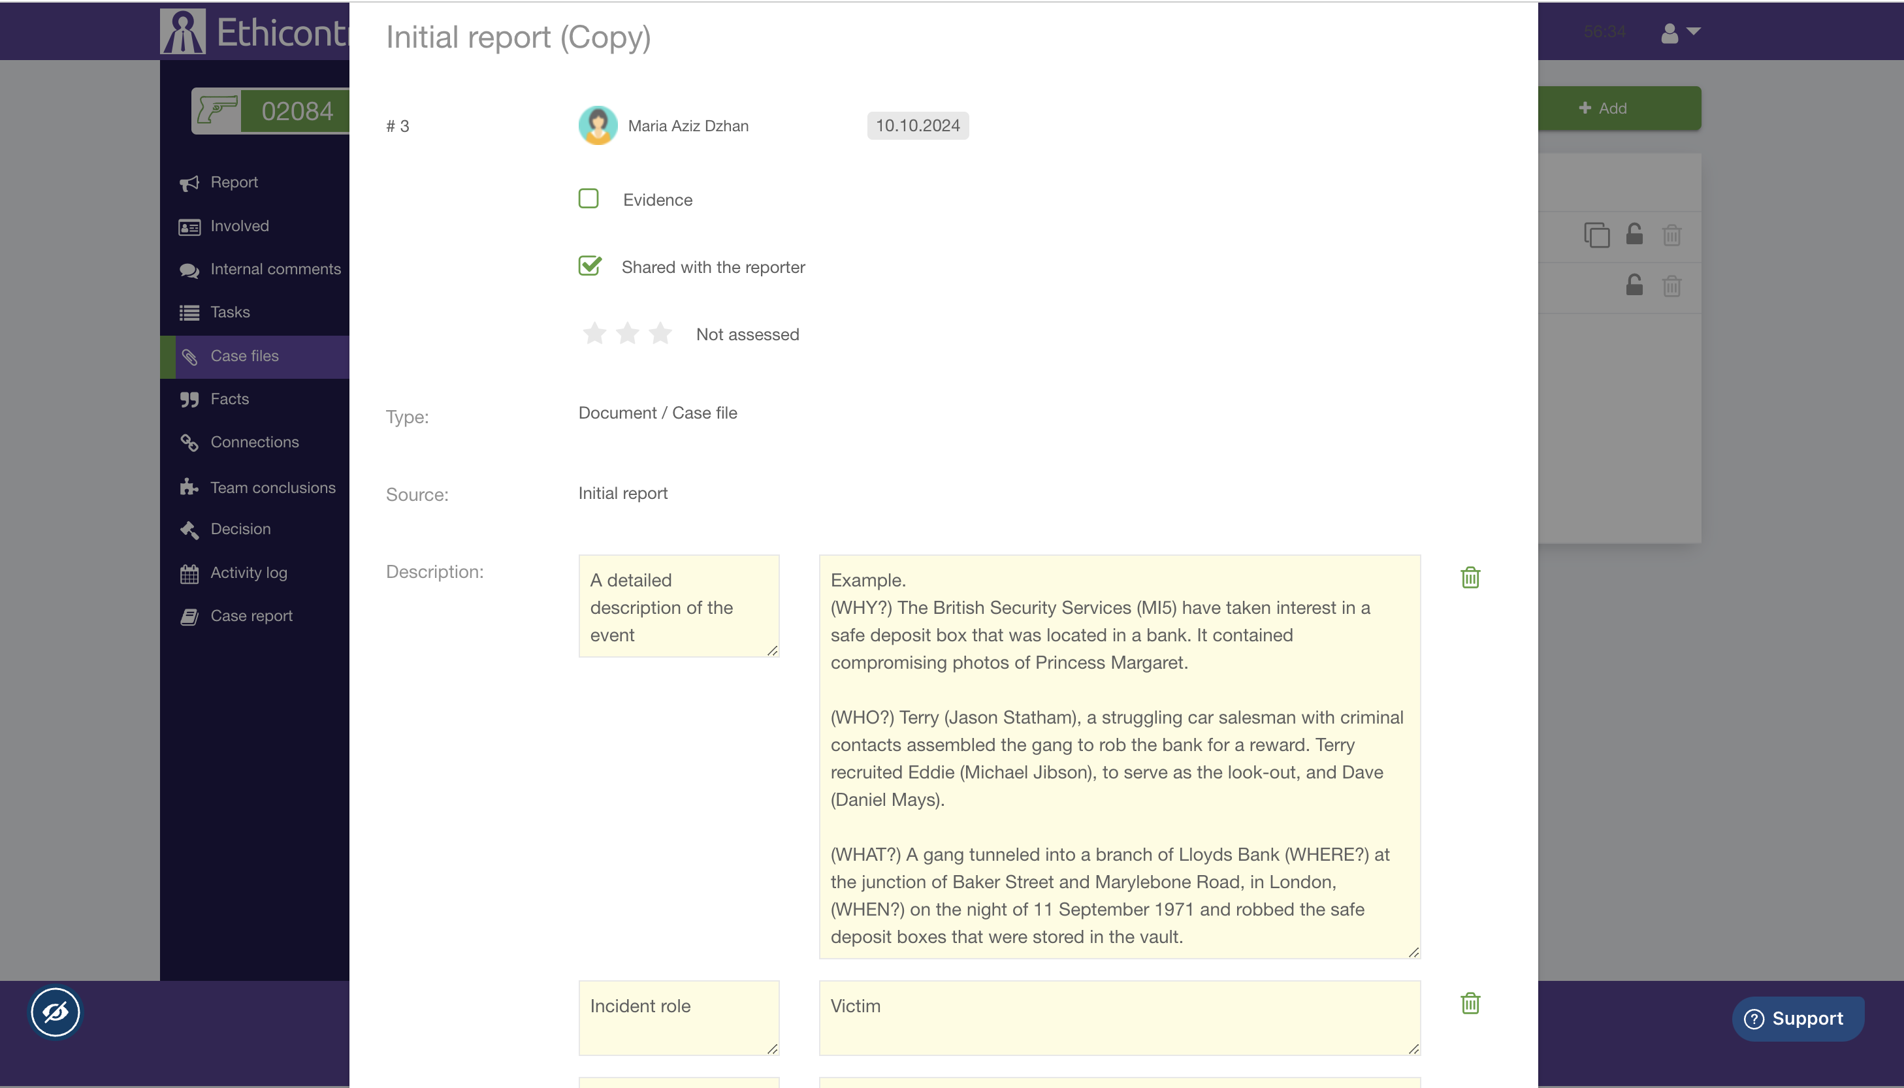
Task: Delete the Incident role row trash icon
Action: (x=1470, y=1003)
